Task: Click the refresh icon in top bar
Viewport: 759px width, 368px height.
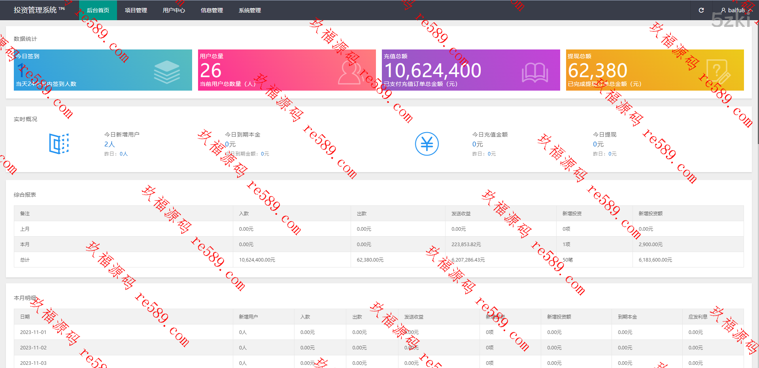Action: [701, 10]
